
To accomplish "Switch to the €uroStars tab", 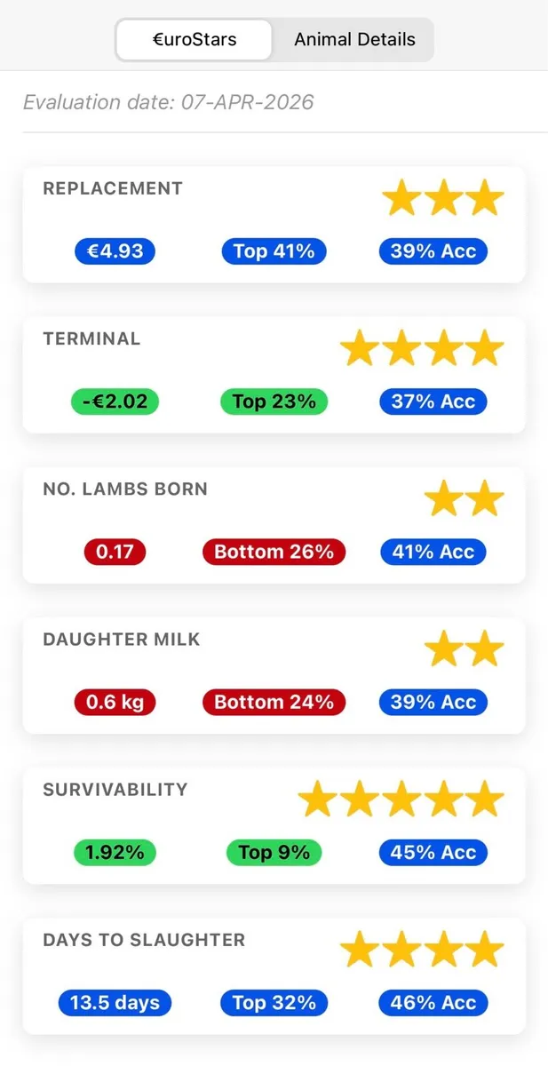I will 195,40.
